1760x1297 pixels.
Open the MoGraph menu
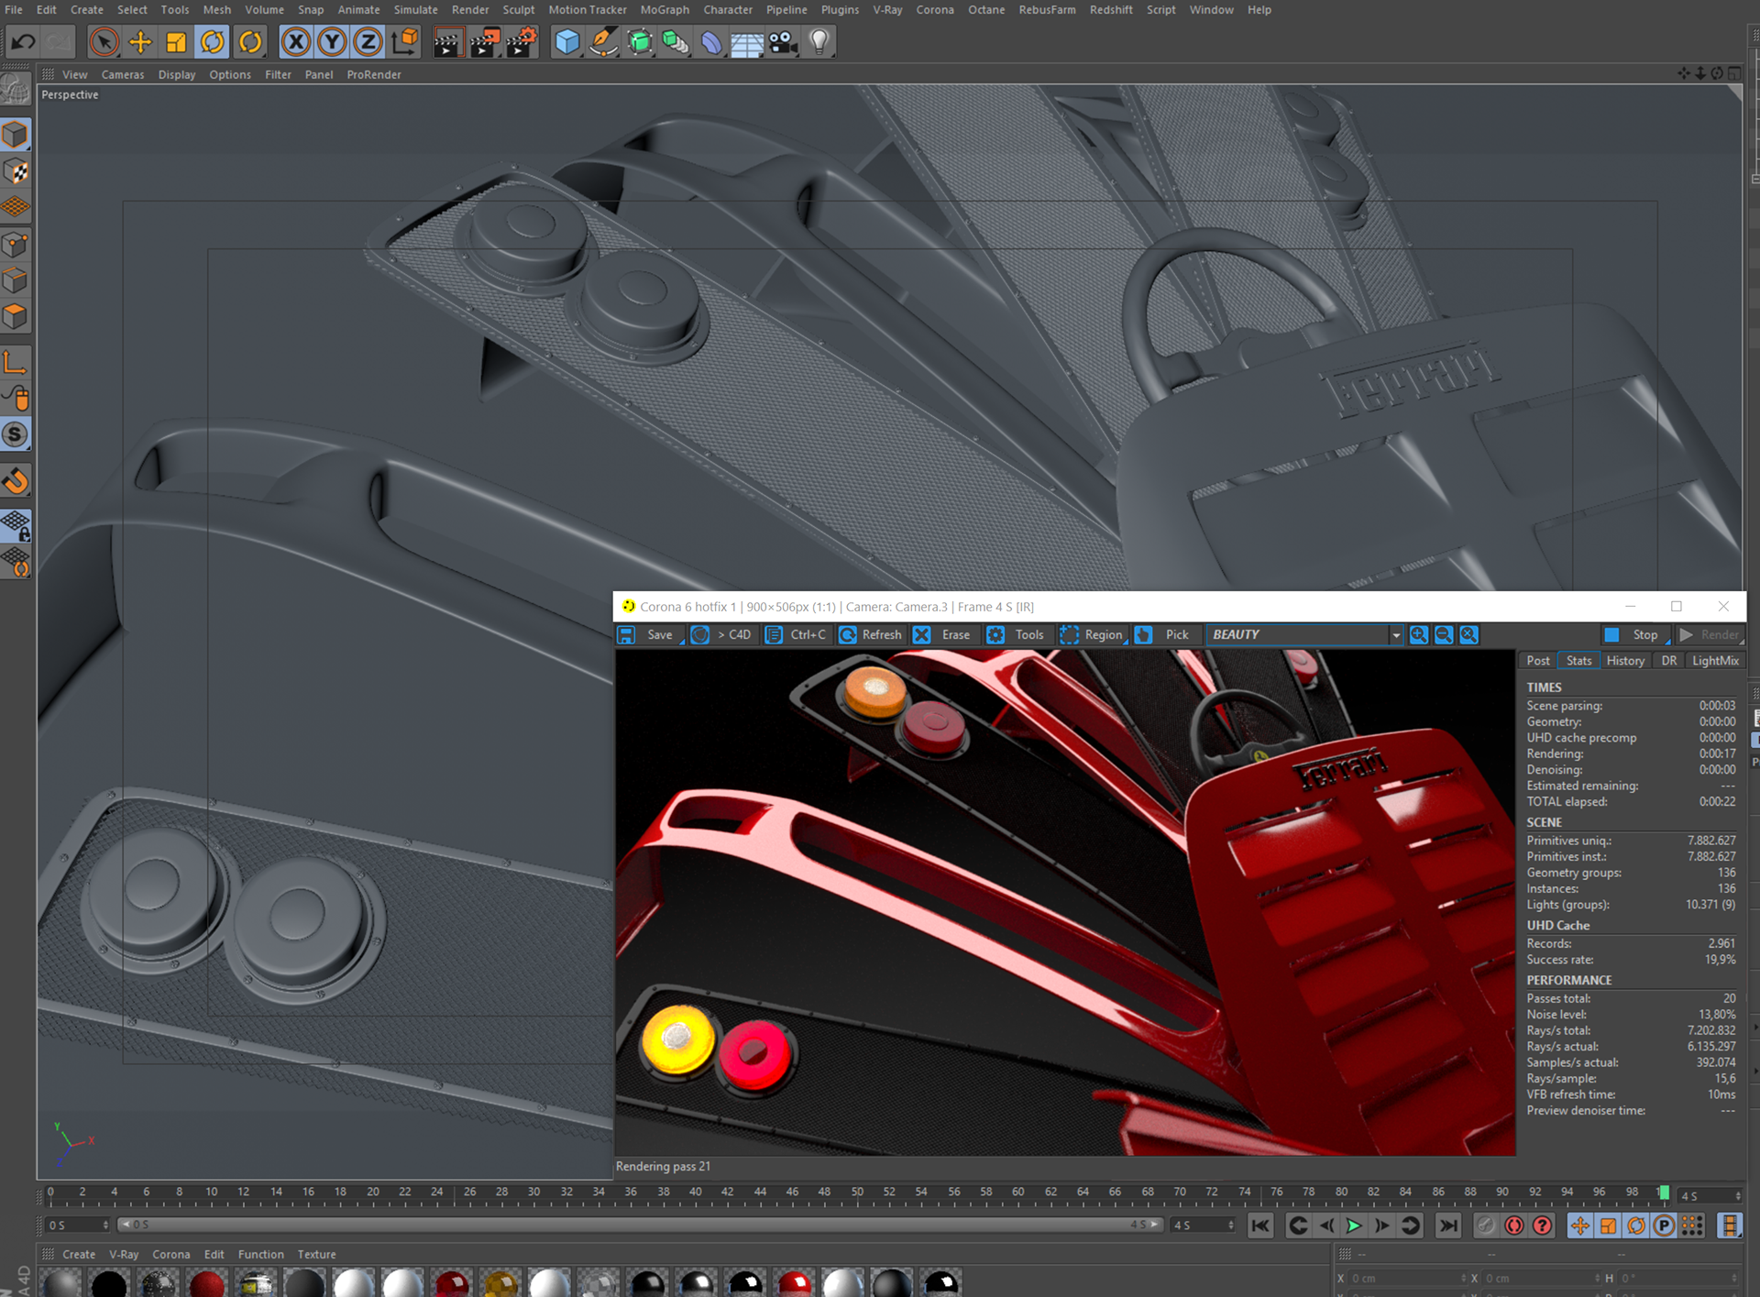click(x=664, y=10)
